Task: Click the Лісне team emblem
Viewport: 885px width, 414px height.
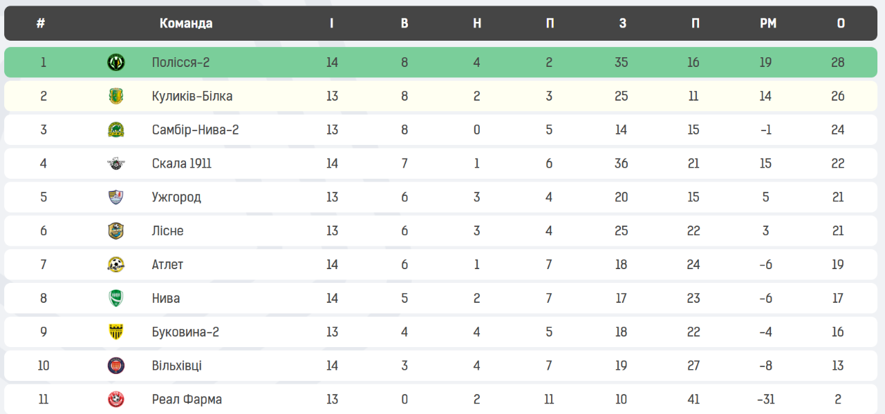Action: [116, 231]
